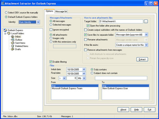
Task: Choose 'With this extensions only' option
Action: [x=51, y=42]
